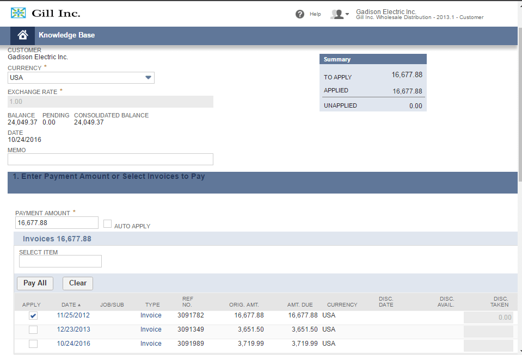Uncheck APPLY for invoice 3091782
The image size is (522, 355).
click(33, 315)
